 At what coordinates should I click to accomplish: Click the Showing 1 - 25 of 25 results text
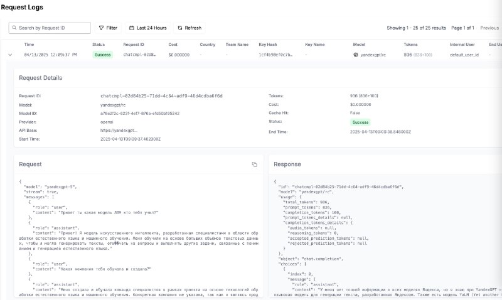pos(416,28)
